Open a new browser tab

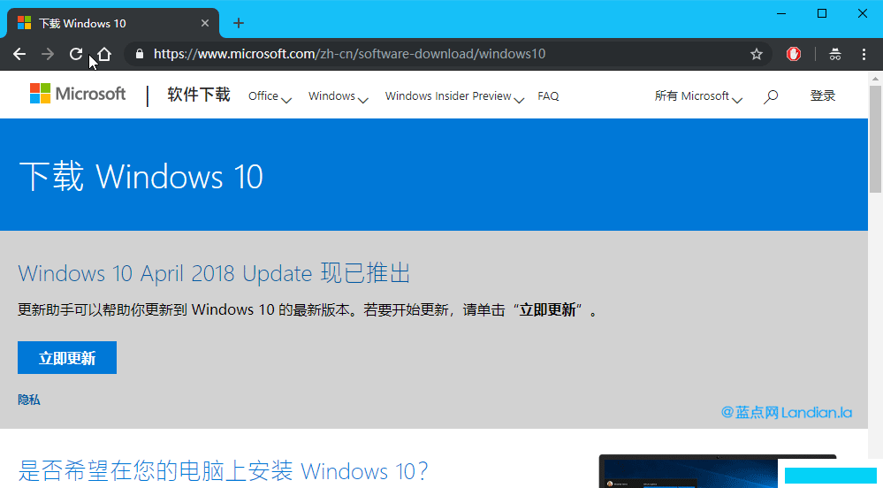click(x=239, y=23)
